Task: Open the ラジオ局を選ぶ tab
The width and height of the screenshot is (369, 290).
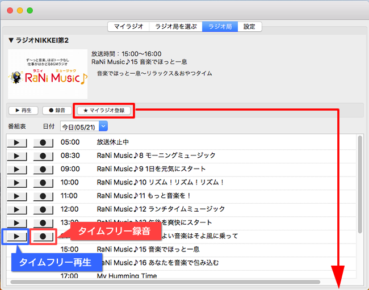Action: point(176,27)
